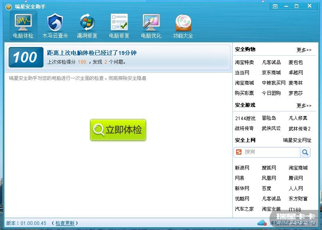Screen dimensions: 322x230
Task: Click the 安全上网 section heading
Action: coord(245,140)
